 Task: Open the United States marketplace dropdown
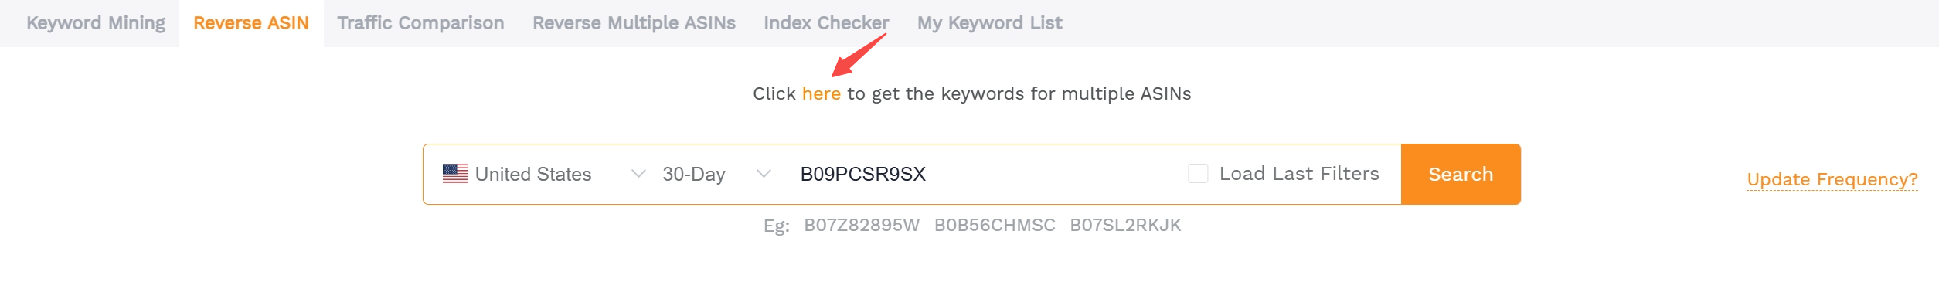543,174
